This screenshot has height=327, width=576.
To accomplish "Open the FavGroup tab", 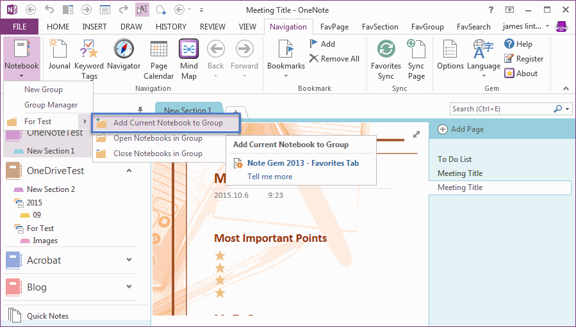I will 427,27.
